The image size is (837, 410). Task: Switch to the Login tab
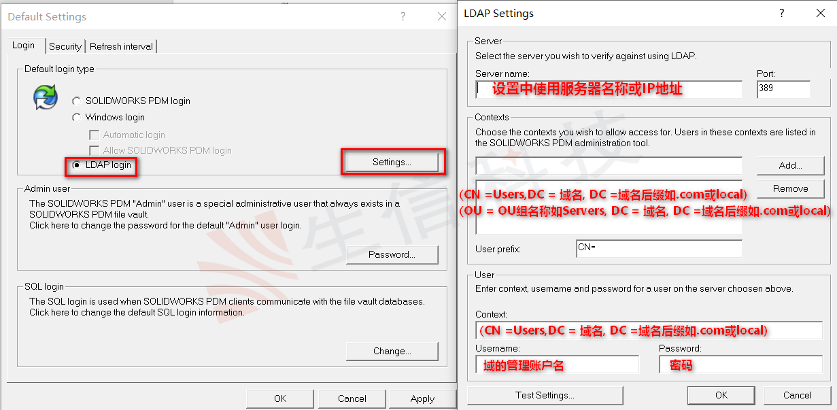[23, 45]
